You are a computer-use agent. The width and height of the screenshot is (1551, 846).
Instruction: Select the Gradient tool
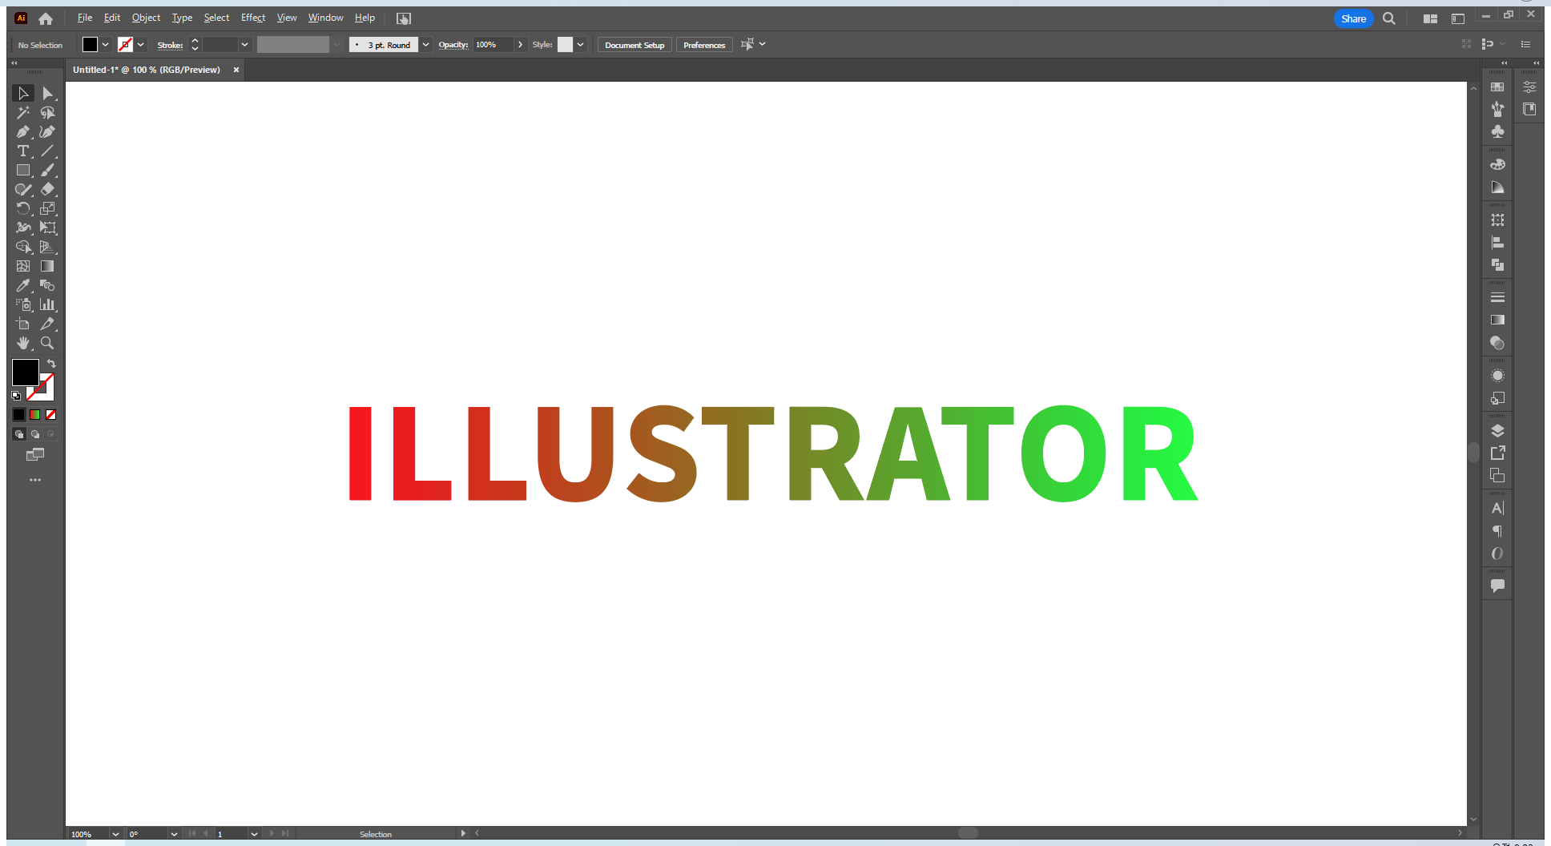tap(47, 267)
